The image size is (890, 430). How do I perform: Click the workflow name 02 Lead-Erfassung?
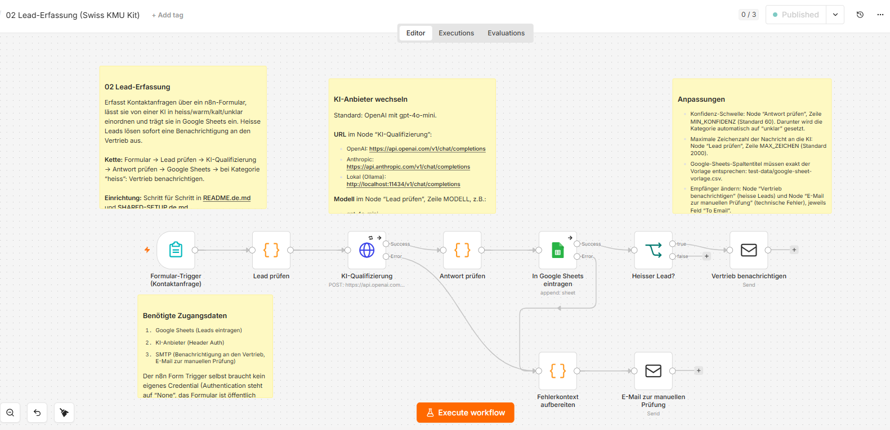pyautogui.click(x=73, y=15)
